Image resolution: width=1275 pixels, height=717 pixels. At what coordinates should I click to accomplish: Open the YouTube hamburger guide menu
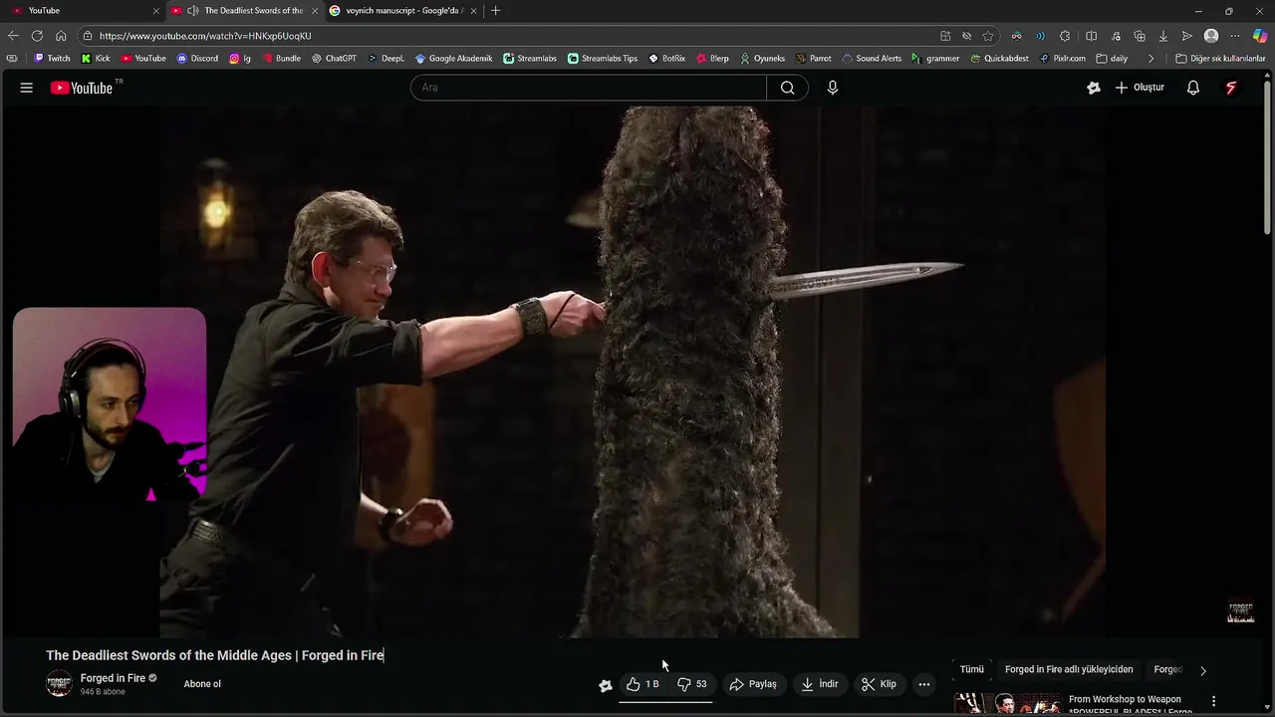click(27, 88)
